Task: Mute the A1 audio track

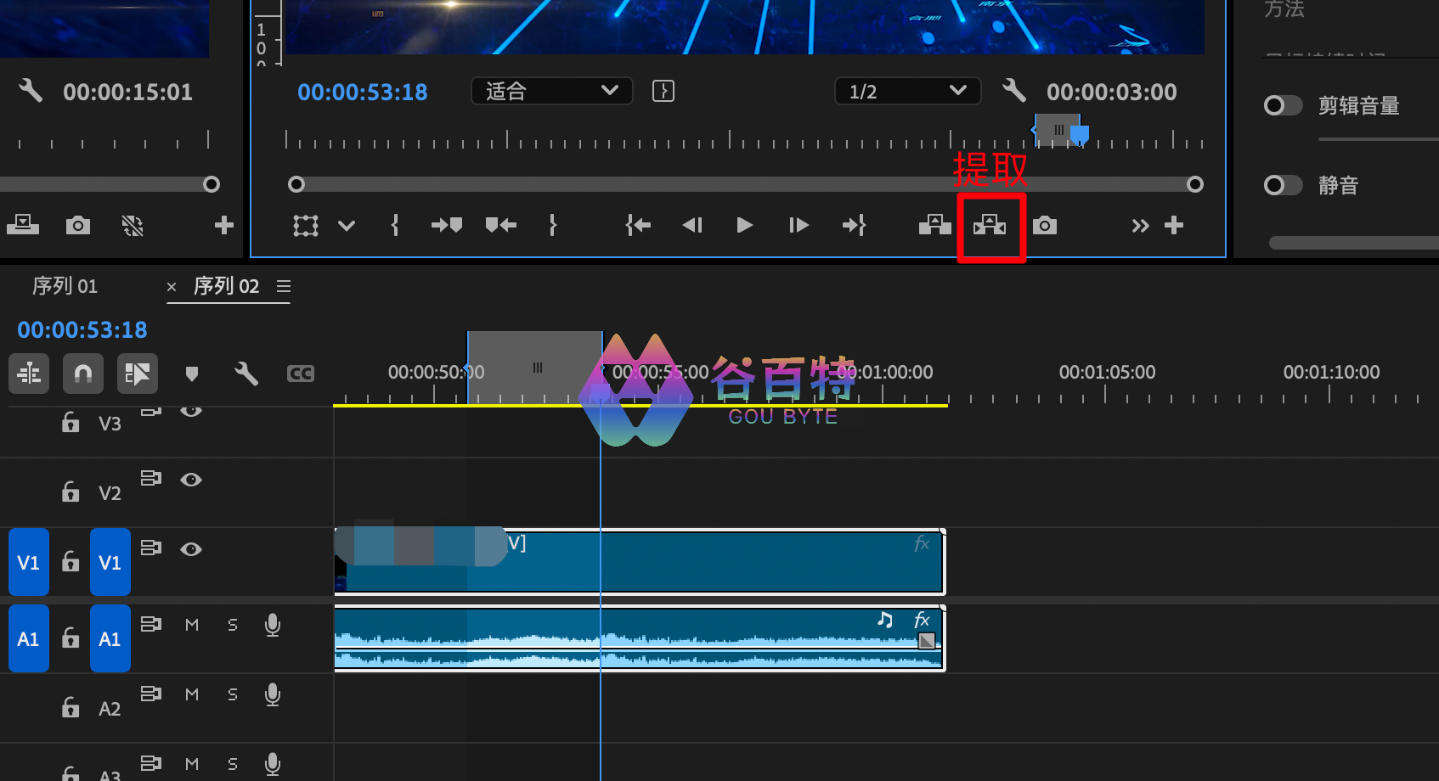Action: click(192, 625)
